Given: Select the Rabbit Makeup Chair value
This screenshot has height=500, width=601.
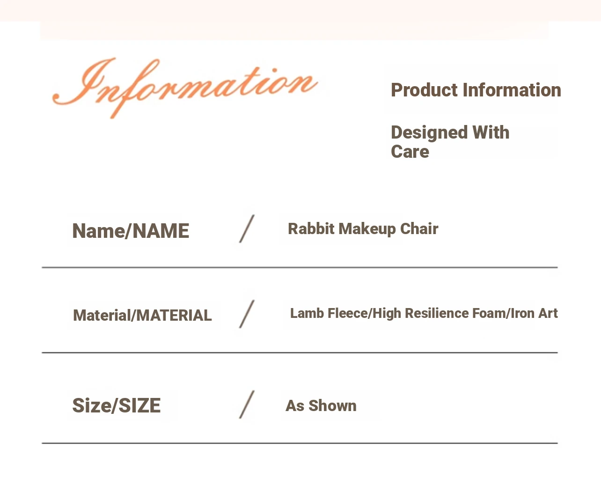Looking at the screenshot, I should [363, 228].
